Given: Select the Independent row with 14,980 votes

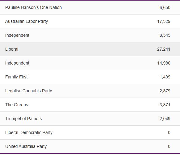Looking at the screenshot, I should (x=90, y=63).
